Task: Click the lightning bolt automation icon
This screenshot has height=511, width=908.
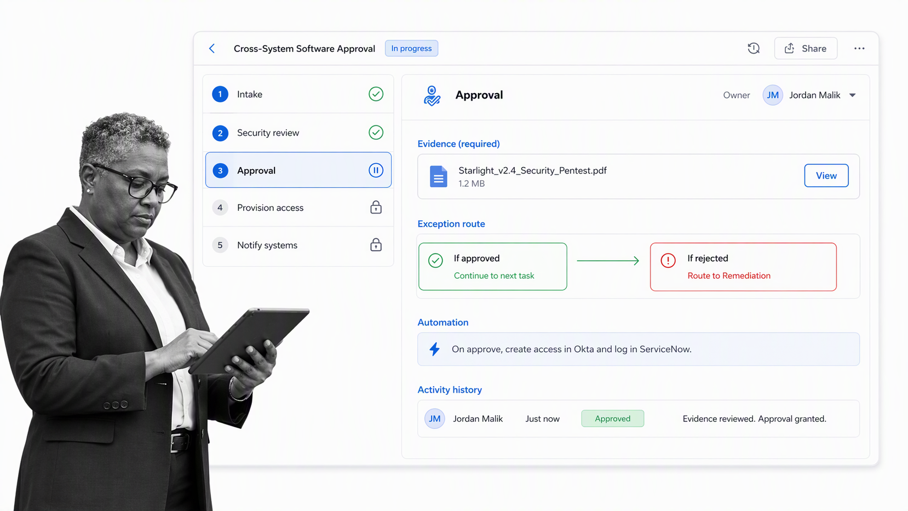Action: point(434,349)
